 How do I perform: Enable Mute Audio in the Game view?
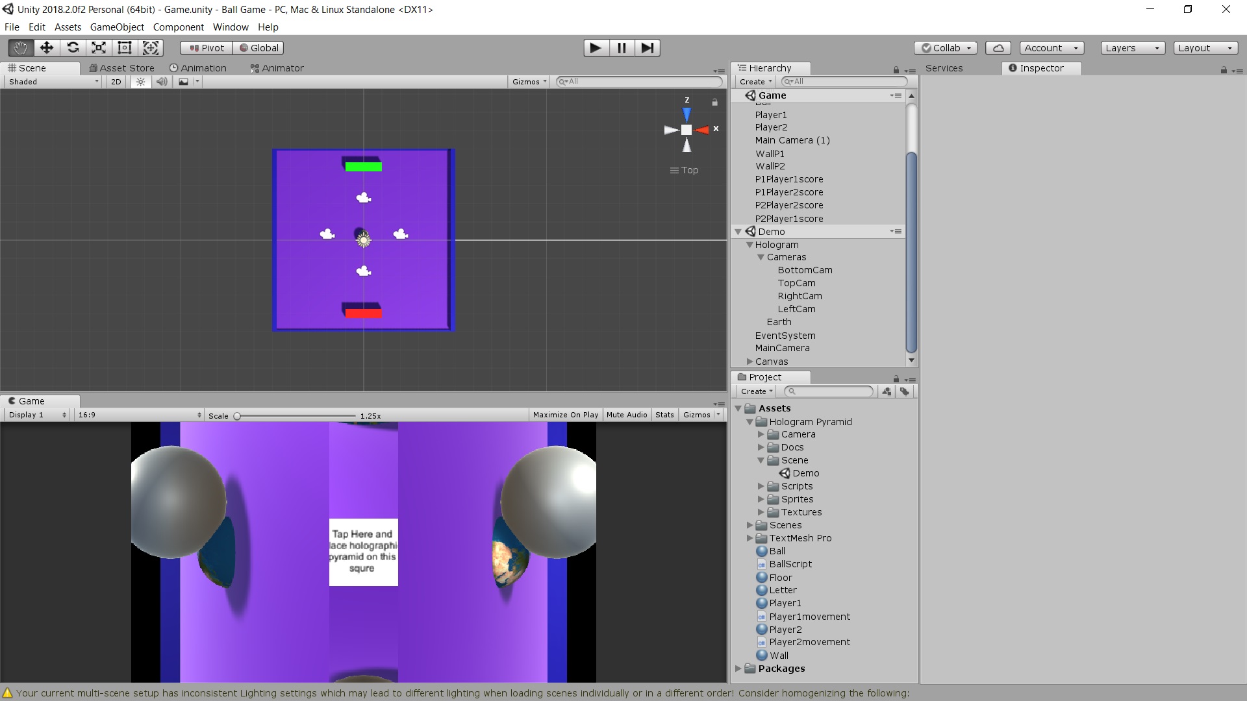click(x=626, y=415)
